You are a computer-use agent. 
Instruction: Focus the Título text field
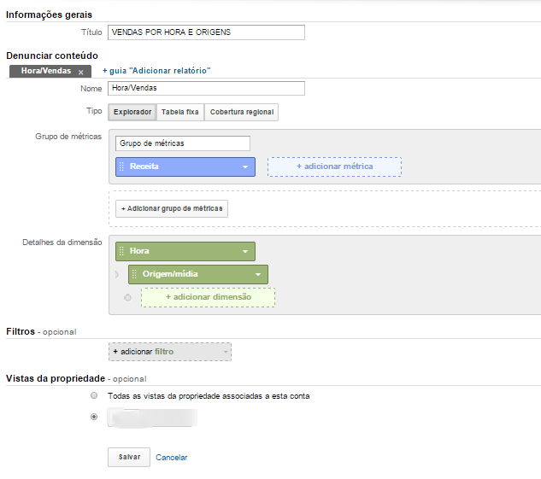tap(206, 32)
